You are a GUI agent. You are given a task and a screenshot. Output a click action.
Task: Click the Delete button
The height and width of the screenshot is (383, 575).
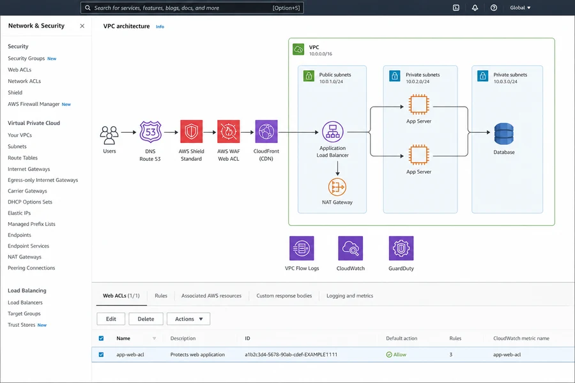[x=146, y=319]
